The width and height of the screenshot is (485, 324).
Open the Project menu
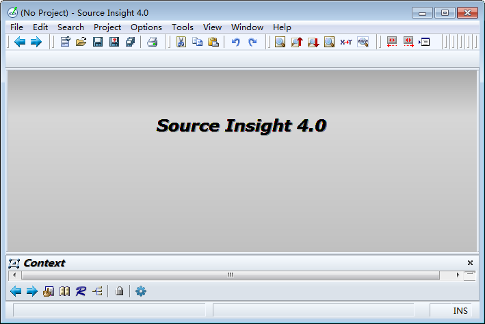click(107, 27)
